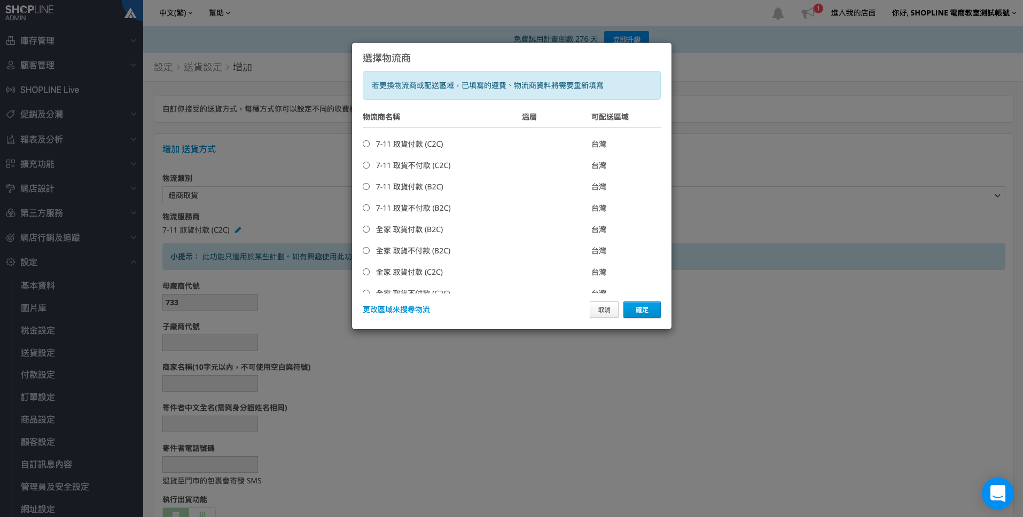Expand the 報表及分析 menu chevron
Screen dimensions: 1023x517
tap(133, 139)
